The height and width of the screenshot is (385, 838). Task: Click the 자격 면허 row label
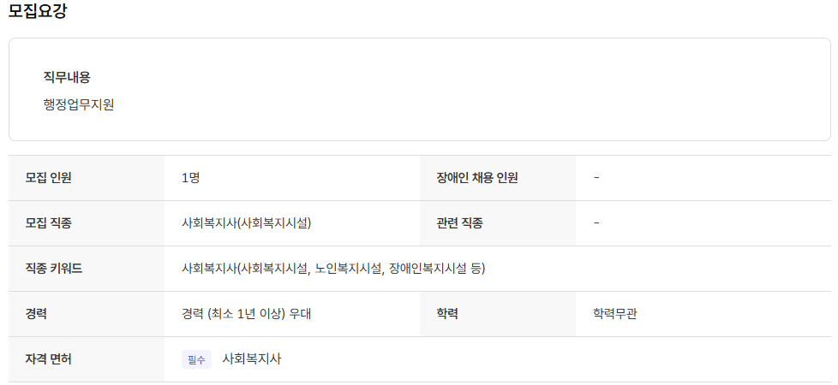49,359
